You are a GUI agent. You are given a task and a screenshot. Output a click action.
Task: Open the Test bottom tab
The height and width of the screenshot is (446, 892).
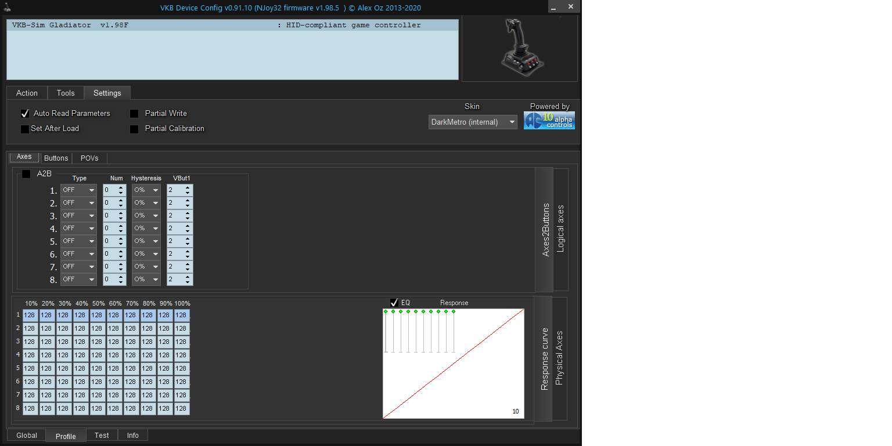[x=102, y=436]
